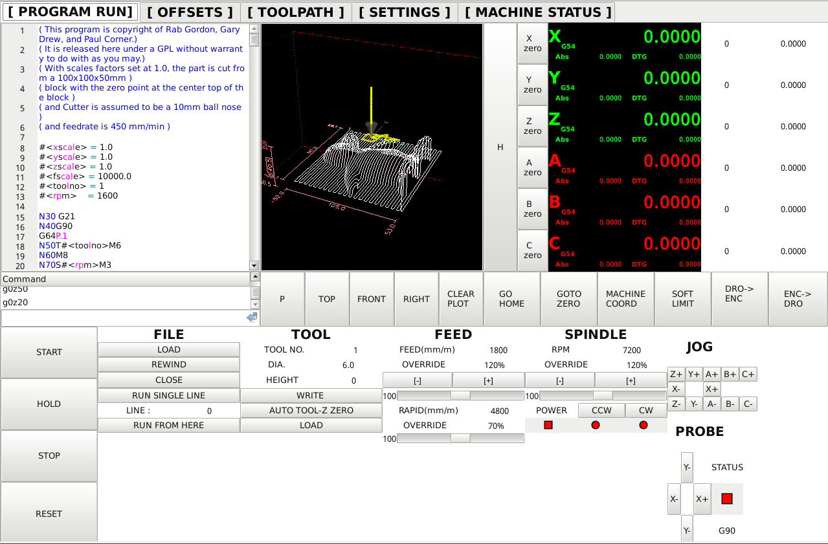This screenshot has height=544, width=828.
Task: Click the G-code listing scroll-down arrow
Action: 254,265
